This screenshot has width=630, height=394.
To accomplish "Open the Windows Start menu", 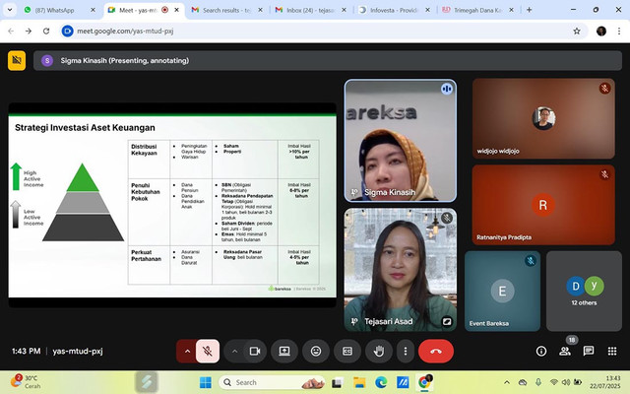I will point(206,382).
